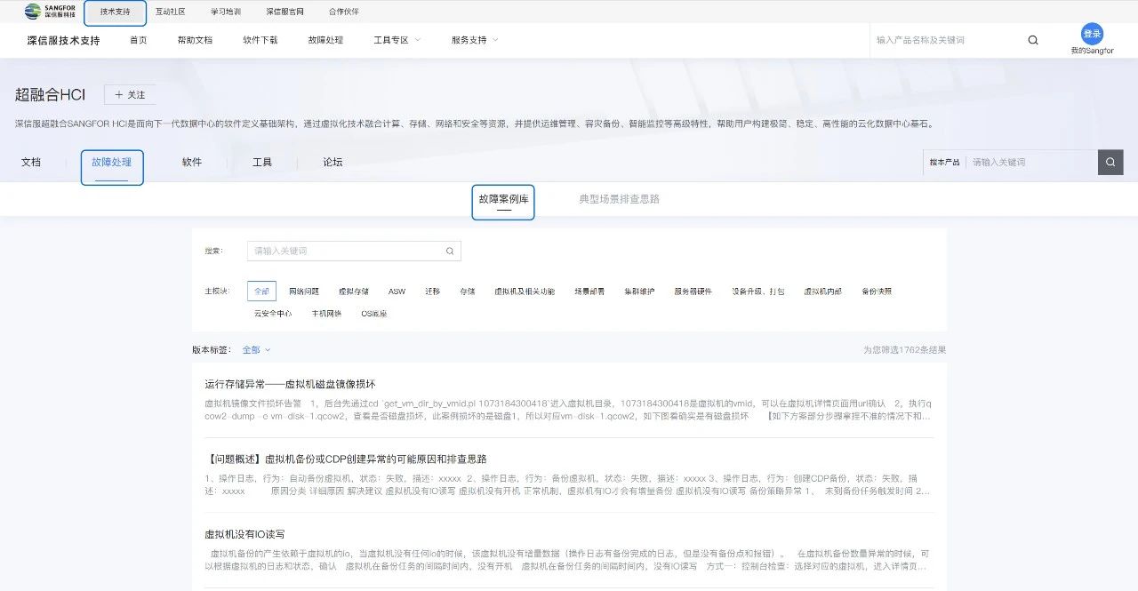The image size is (1138, 591).
Task: Click the dark search button beside product keyword field
Action: 1110,163
